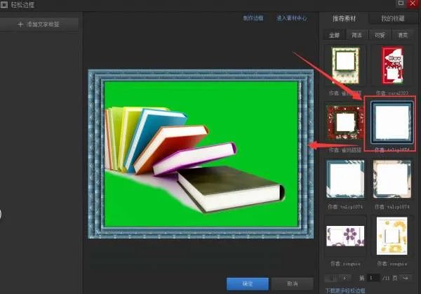Choose the purple flower frame thumbnail

point(345,236)
